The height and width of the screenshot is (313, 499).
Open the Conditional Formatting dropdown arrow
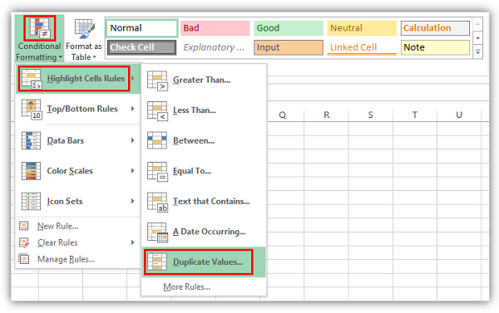(x=61, y=57)
